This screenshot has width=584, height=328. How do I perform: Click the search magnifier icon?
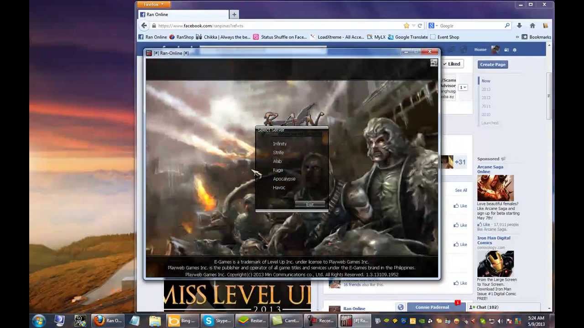[507, 26]
